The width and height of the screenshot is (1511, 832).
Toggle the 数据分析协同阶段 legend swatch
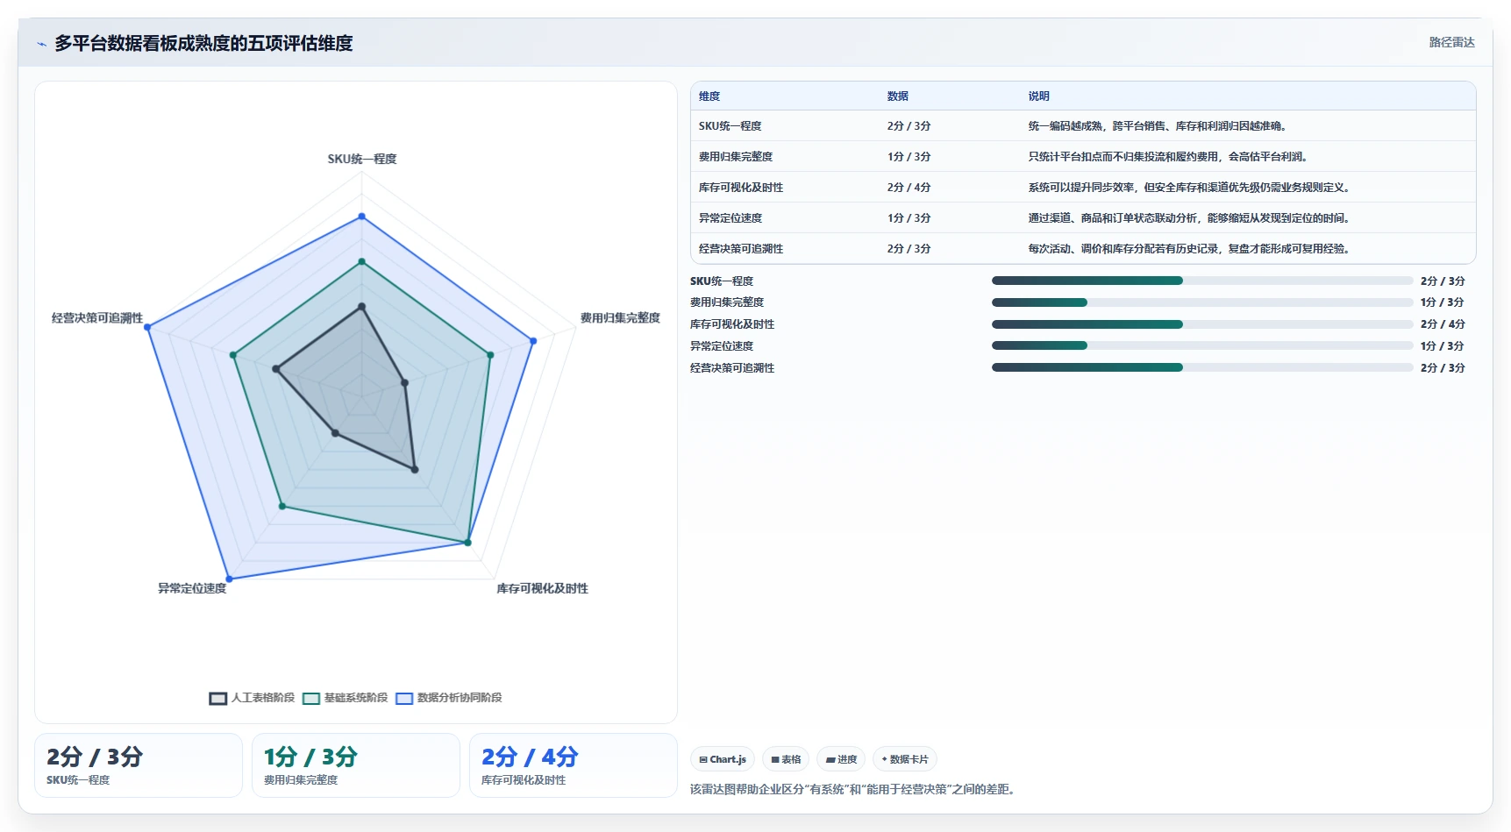click(x=404, y=699)
